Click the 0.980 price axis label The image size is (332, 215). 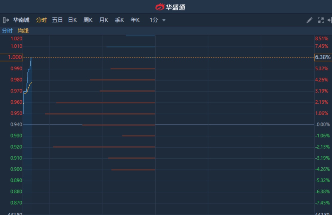coord(16,80)
